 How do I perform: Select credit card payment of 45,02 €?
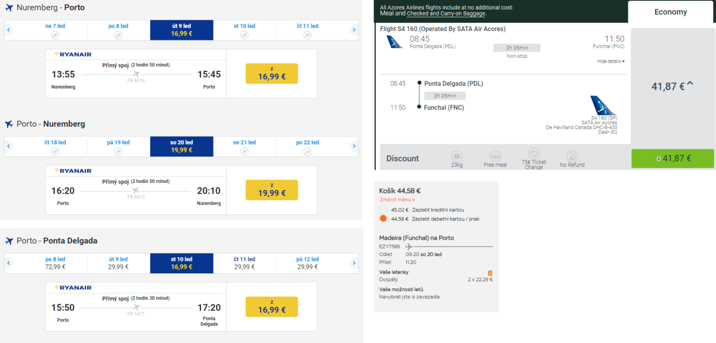(x=384, y=210)
